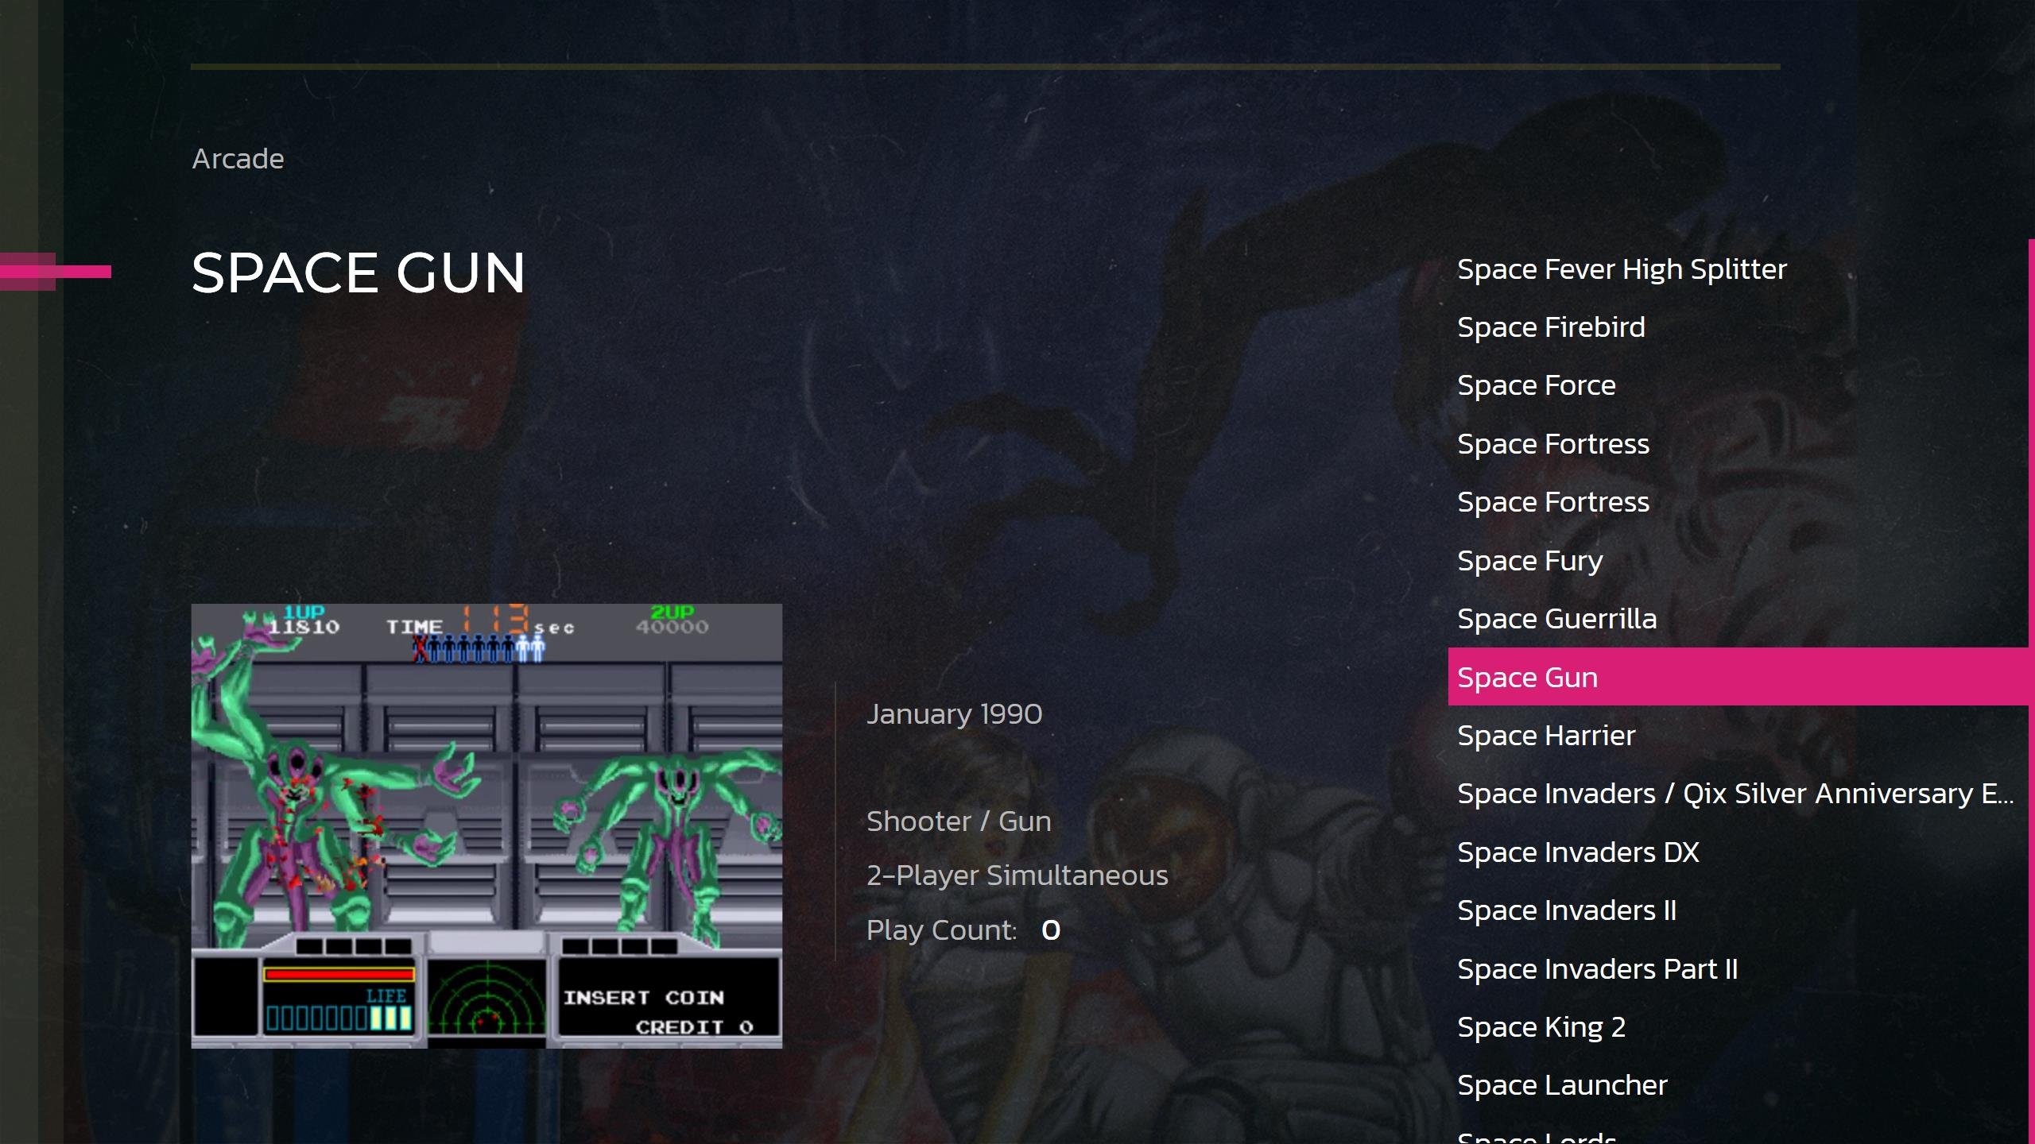This screenshot has width=2035, height=1144.
Task: Open the Space Gun gameplay screenshot thumbnail
Action: [x=486, y=826]
